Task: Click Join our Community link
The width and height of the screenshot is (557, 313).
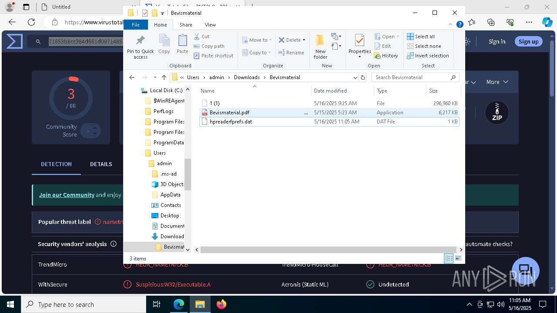Action: (x=67, y=195)
